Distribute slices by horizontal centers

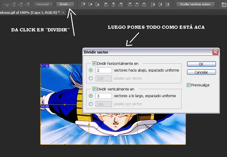tap(160, 4)
